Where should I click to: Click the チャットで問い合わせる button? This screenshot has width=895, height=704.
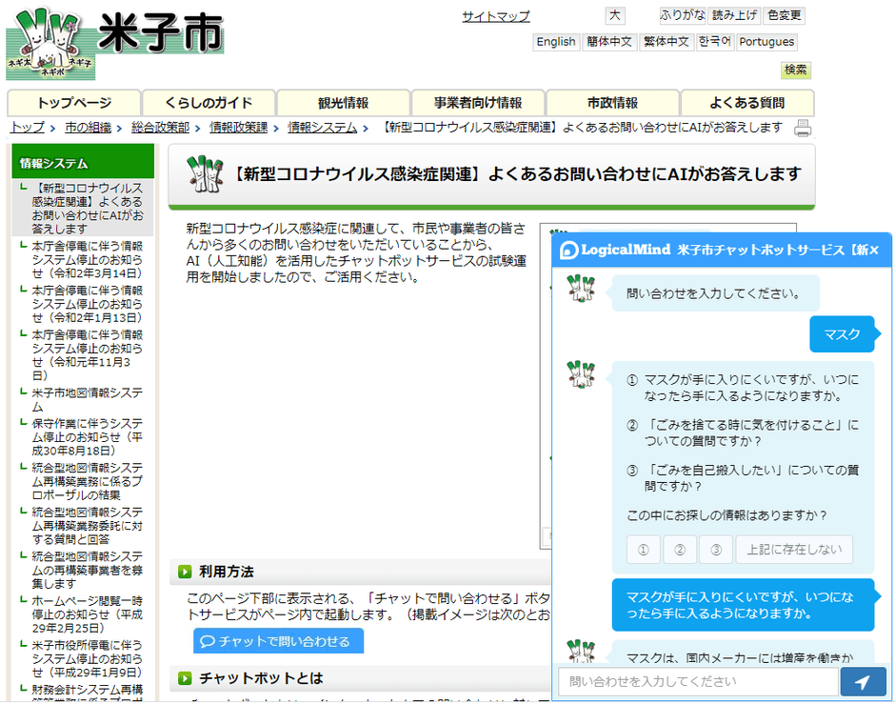point(278,641)
